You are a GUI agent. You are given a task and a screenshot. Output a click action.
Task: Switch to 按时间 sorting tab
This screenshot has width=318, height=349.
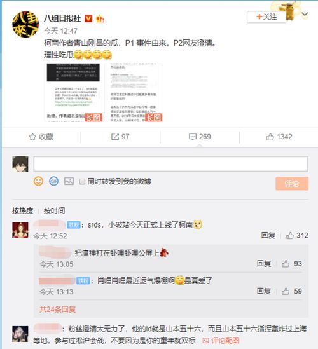54,210
